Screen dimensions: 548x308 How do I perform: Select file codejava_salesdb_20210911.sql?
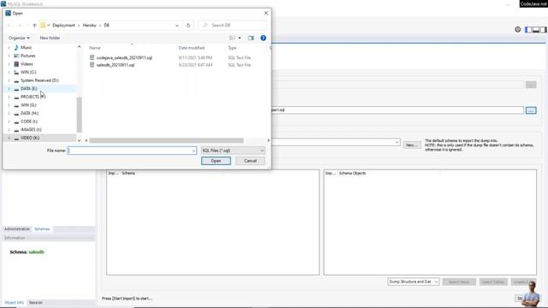click(124, 57)
